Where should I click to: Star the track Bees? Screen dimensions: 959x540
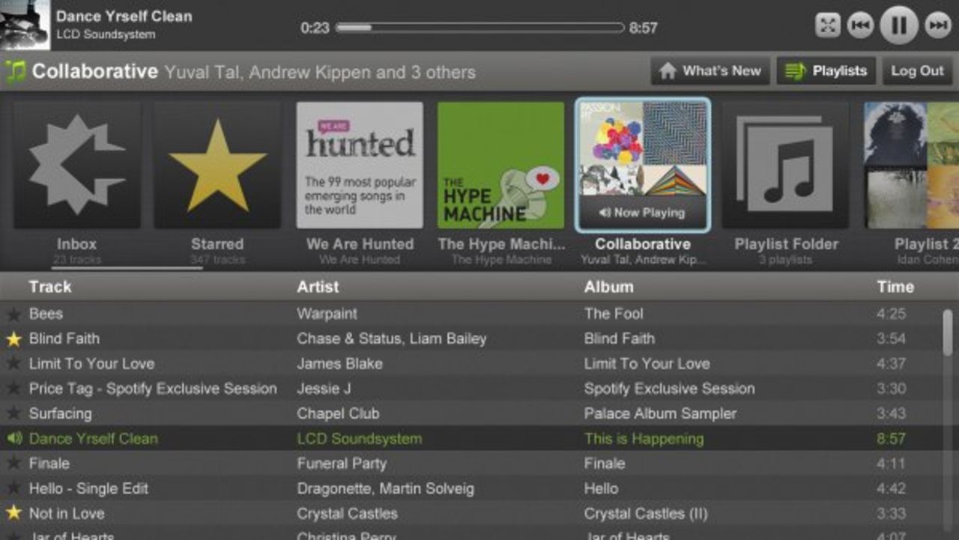coord(13,313)
